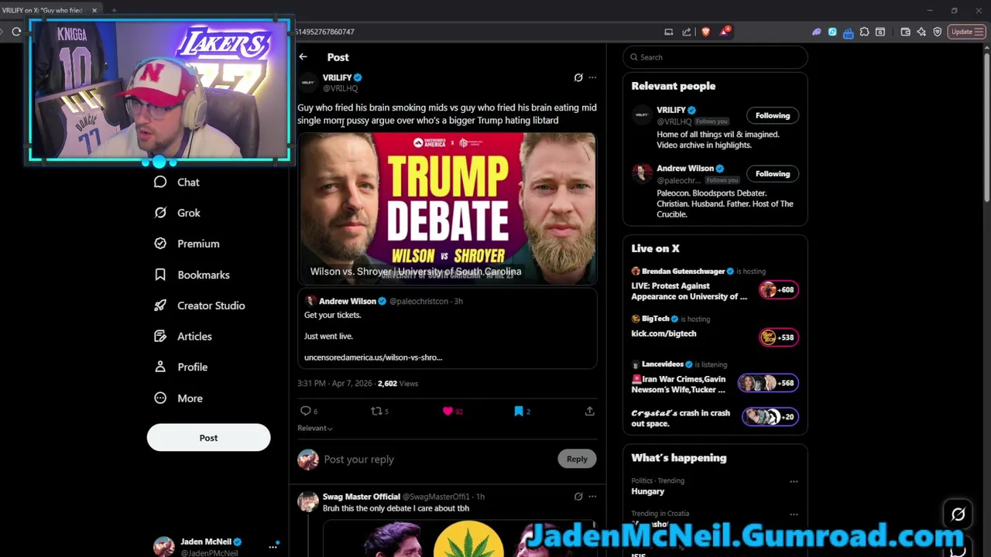991x557 pixels.
Task: Open quoted Andrew Wilson post
Action: point(447,330)
